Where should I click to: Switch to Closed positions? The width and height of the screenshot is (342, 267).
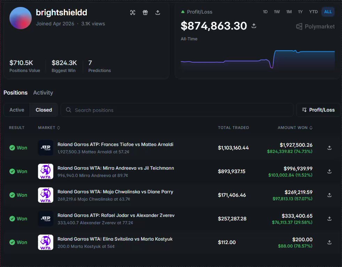44,110
